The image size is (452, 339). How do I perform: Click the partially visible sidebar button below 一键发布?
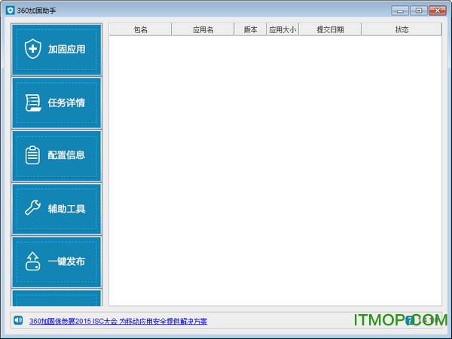pos(56,298)
